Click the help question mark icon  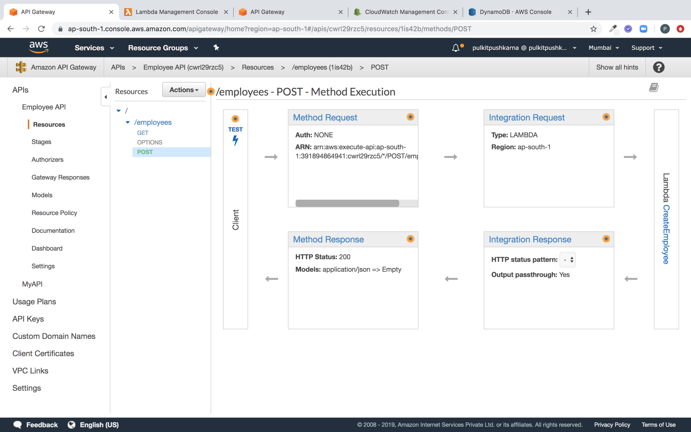(659, 67)
